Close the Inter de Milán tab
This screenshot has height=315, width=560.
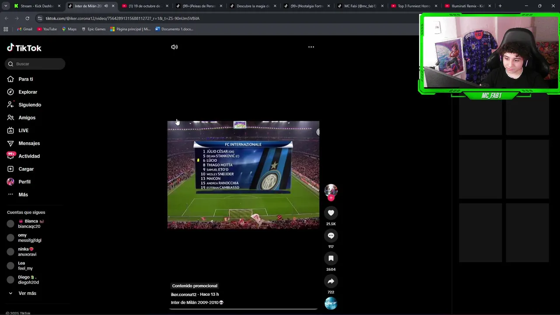(113, 6)
